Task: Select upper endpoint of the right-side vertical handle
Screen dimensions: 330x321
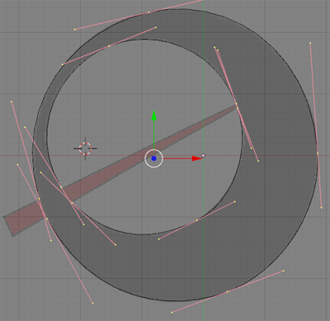Action: pos(310,43)
